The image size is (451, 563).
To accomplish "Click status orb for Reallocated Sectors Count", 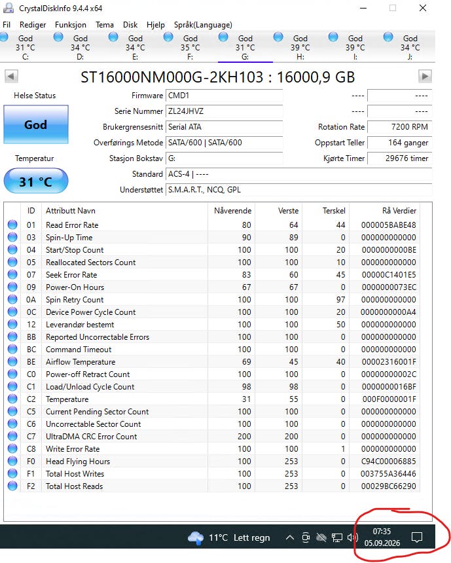I will 12,262.
